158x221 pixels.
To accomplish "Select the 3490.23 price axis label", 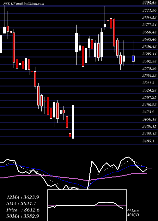I will (149, 105).
